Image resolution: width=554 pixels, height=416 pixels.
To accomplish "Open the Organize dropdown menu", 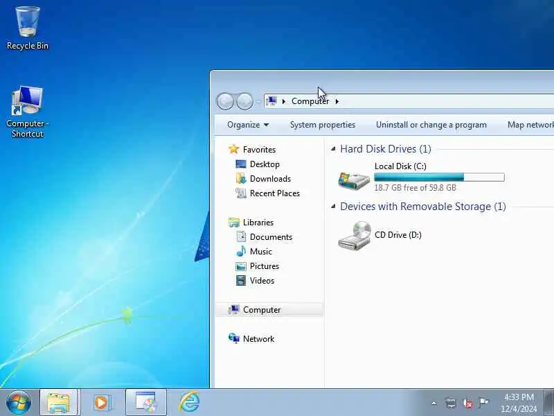I will point(248,125).
